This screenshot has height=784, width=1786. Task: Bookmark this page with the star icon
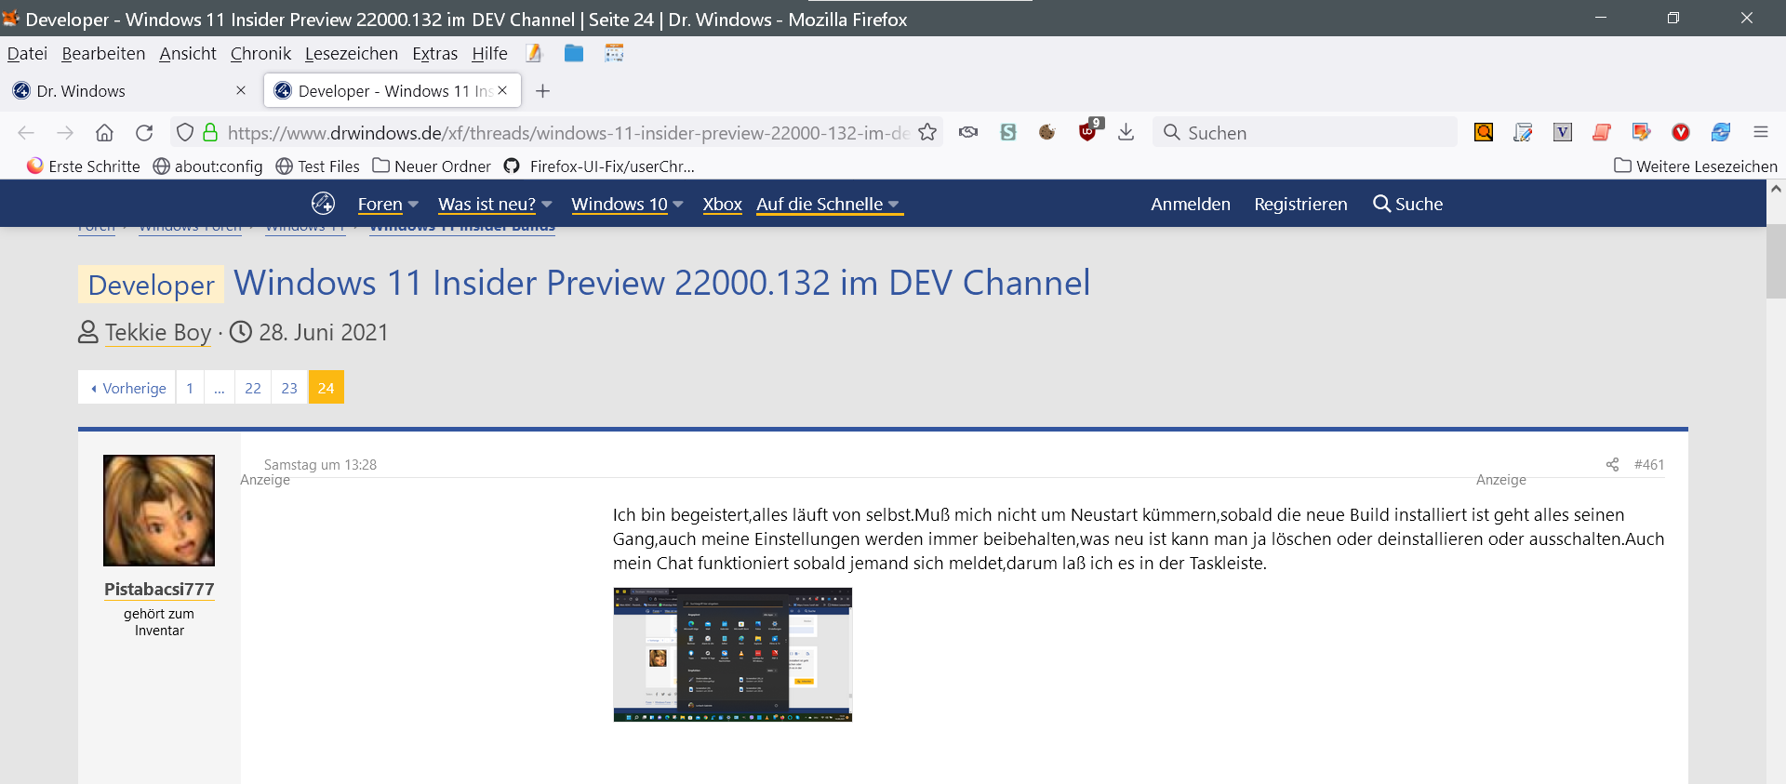click(927, 133)
